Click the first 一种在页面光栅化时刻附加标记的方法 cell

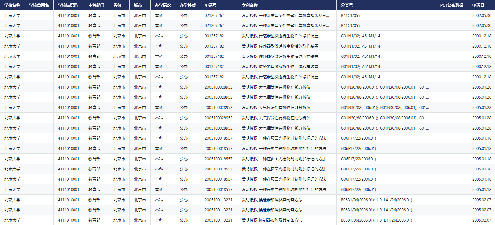[x=287, y=138]
